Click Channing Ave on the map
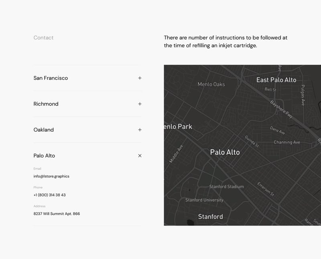321x259 pixels. pyautogui.click(x=286, y=142)
